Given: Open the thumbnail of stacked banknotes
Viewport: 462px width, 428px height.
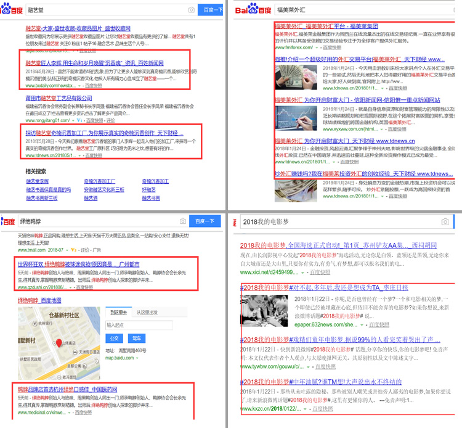Looking at the screenshot, I should [x=296, y=191].
